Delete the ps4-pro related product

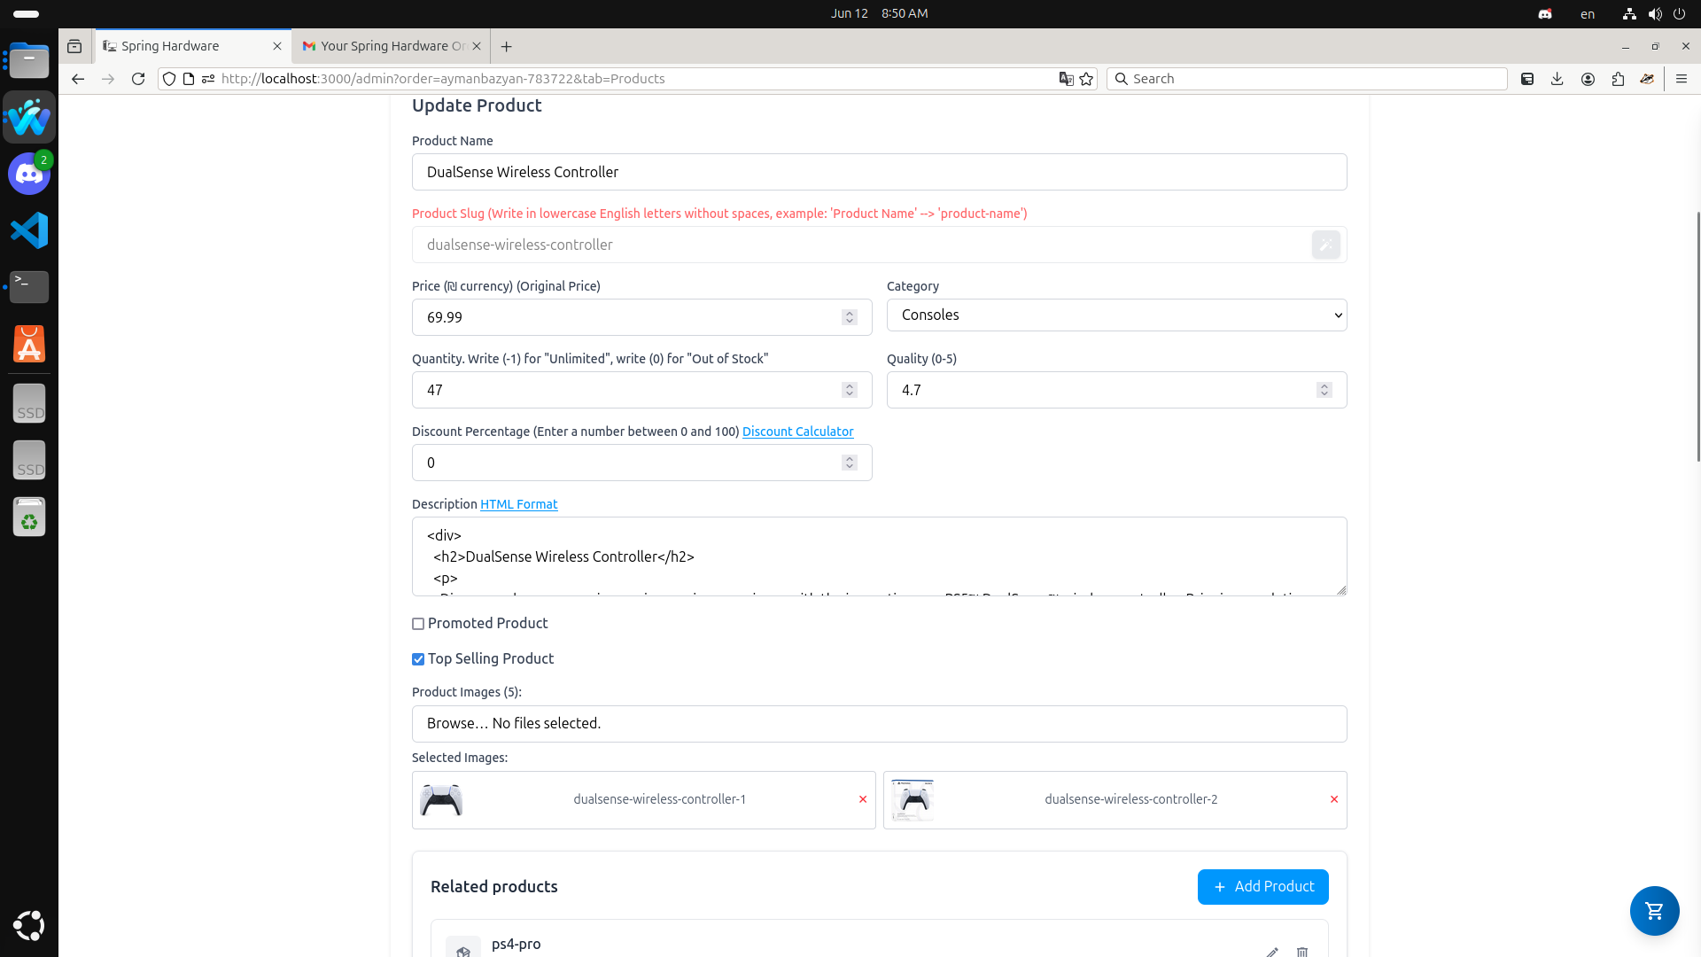1302,953
